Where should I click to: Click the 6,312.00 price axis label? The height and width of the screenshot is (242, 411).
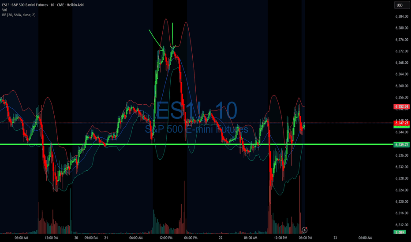pos(402,225)
